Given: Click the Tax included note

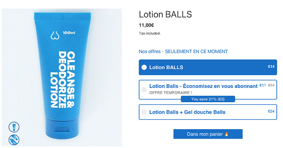Looking at the screenshot, I should click(x=150, y=33).
